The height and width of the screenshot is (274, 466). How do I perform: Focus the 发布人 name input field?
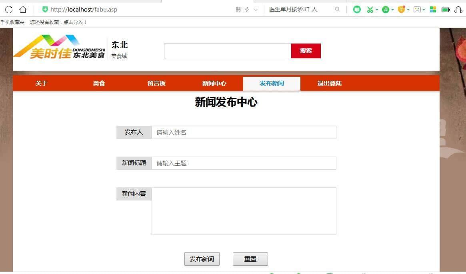(244, 132)
